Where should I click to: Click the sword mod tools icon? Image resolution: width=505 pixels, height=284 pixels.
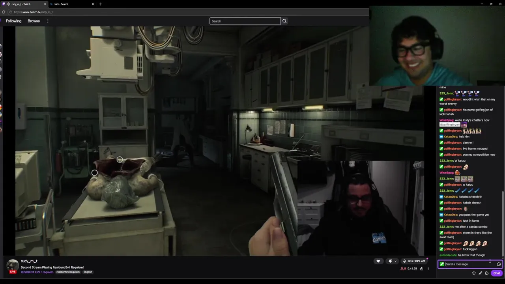point(480,273)
